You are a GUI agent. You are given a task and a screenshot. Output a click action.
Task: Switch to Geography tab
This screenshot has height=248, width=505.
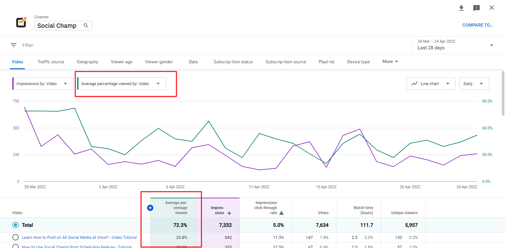(x=88, y=62)
